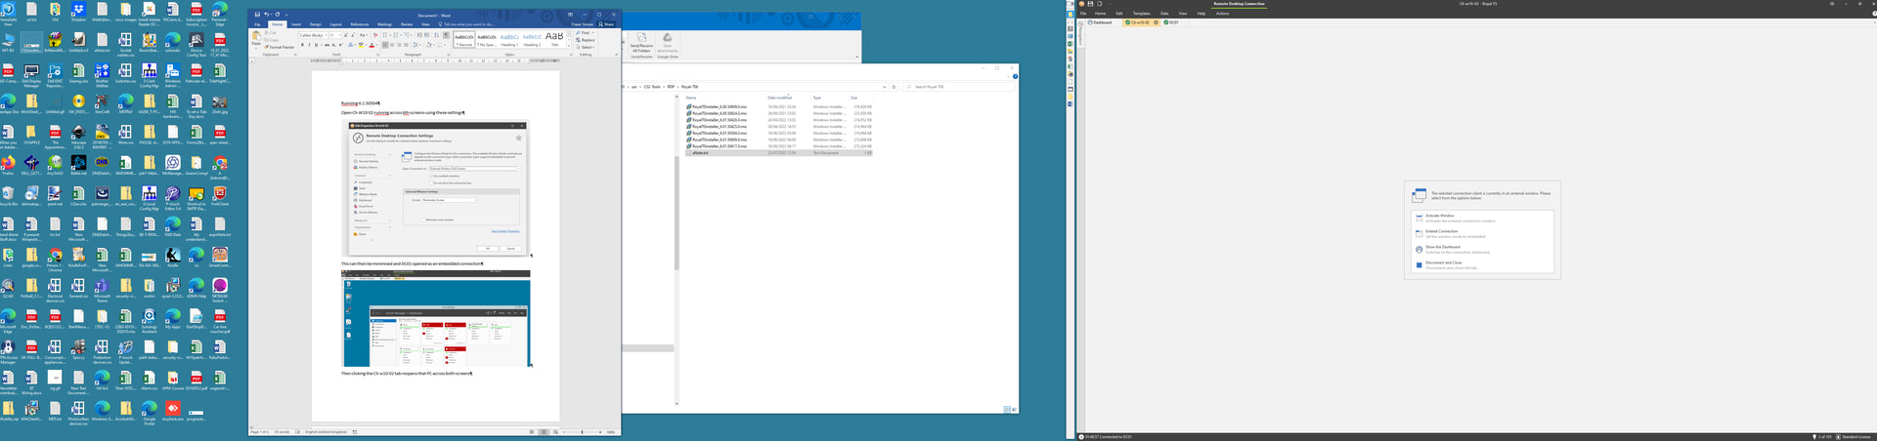The image size is (1877, 441).
Task: Toggle Bold formatting in Word ribbon
Action: coord(302,45)
